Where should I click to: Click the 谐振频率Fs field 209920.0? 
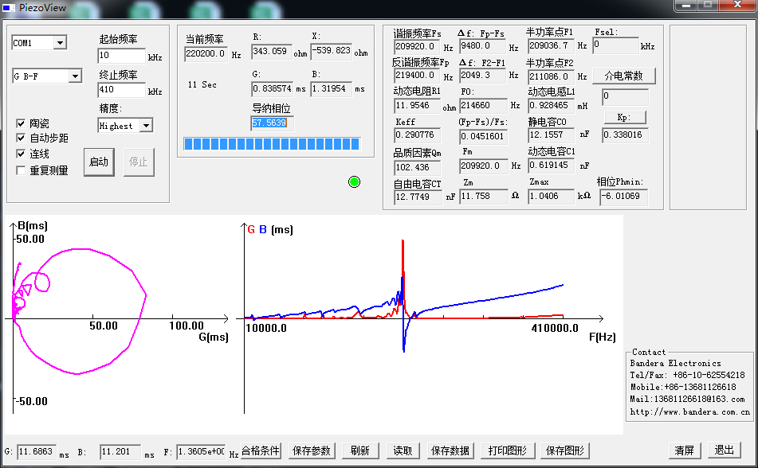[x=417, y=47]
